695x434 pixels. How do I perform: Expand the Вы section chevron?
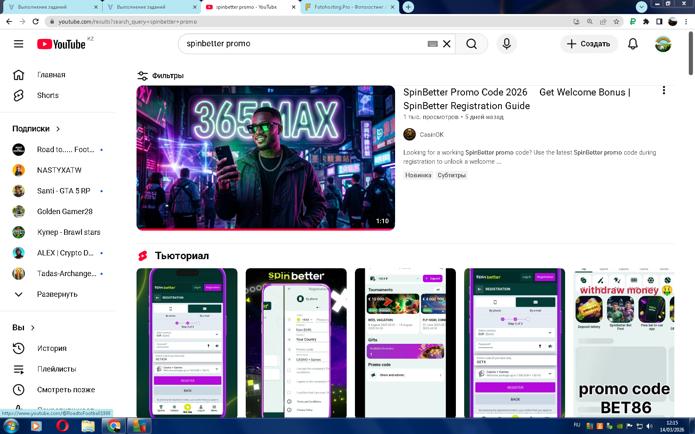(x=33, y=328)
